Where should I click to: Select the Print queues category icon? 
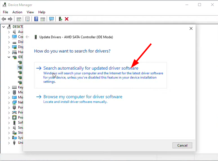tap(14, 112)
